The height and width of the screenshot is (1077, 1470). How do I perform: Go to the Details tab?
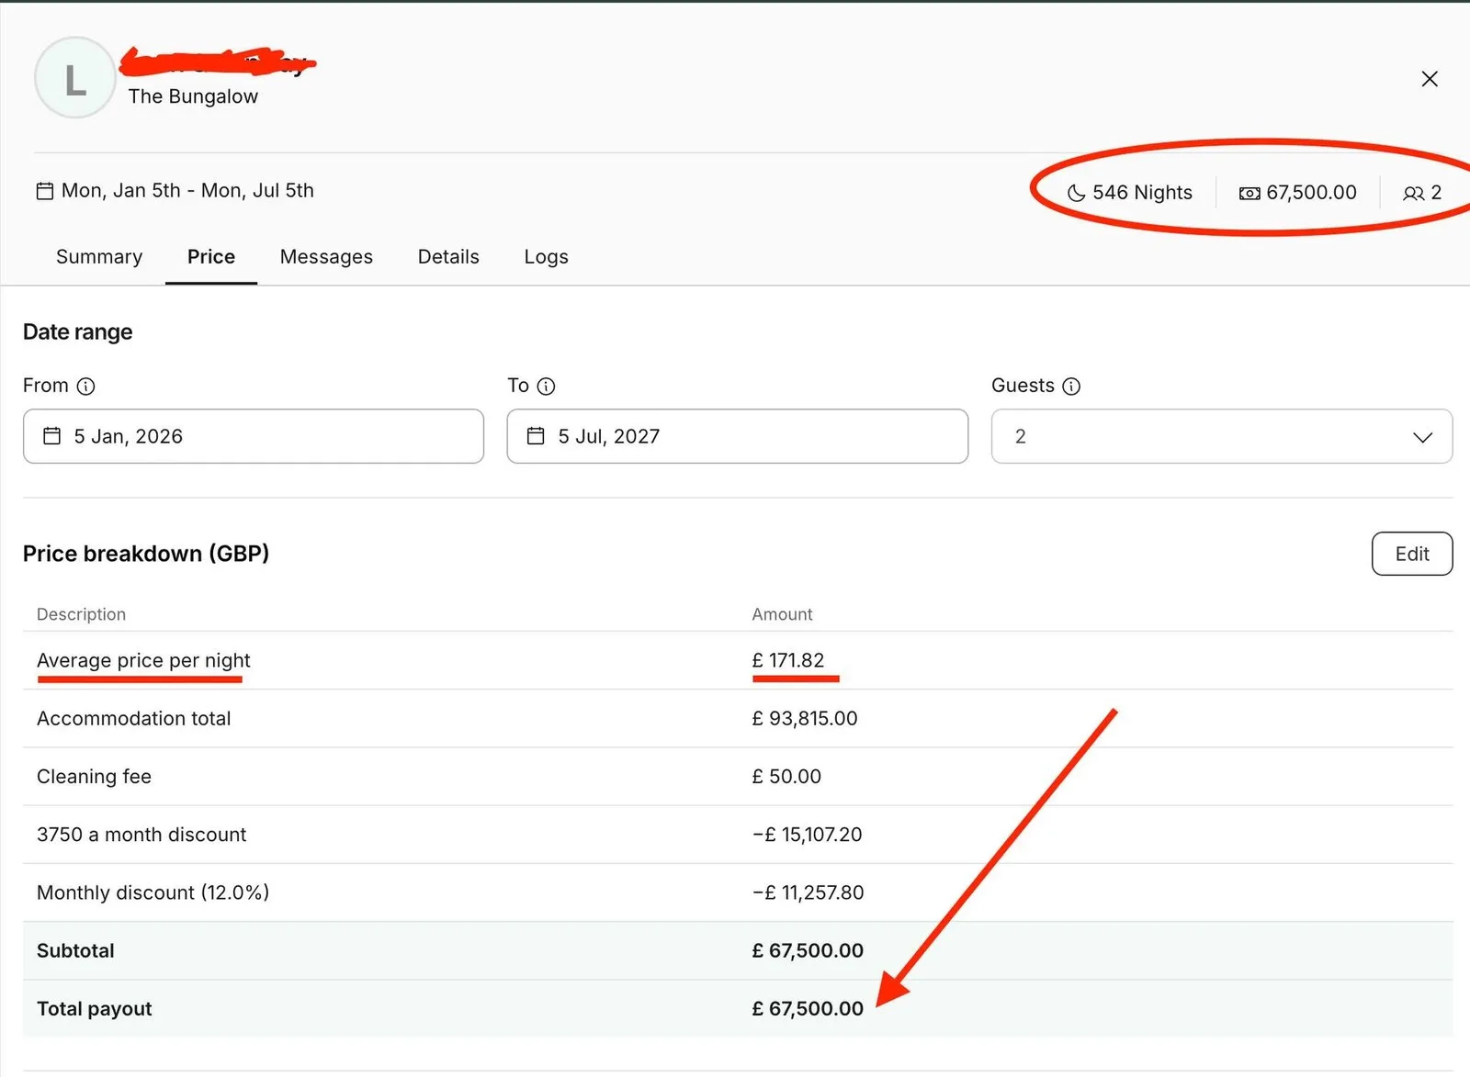click(x=448, y=257)
